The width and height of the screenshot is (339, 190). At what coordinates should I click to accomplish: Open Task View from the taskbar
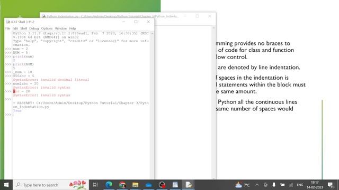[x=95, y=185]
